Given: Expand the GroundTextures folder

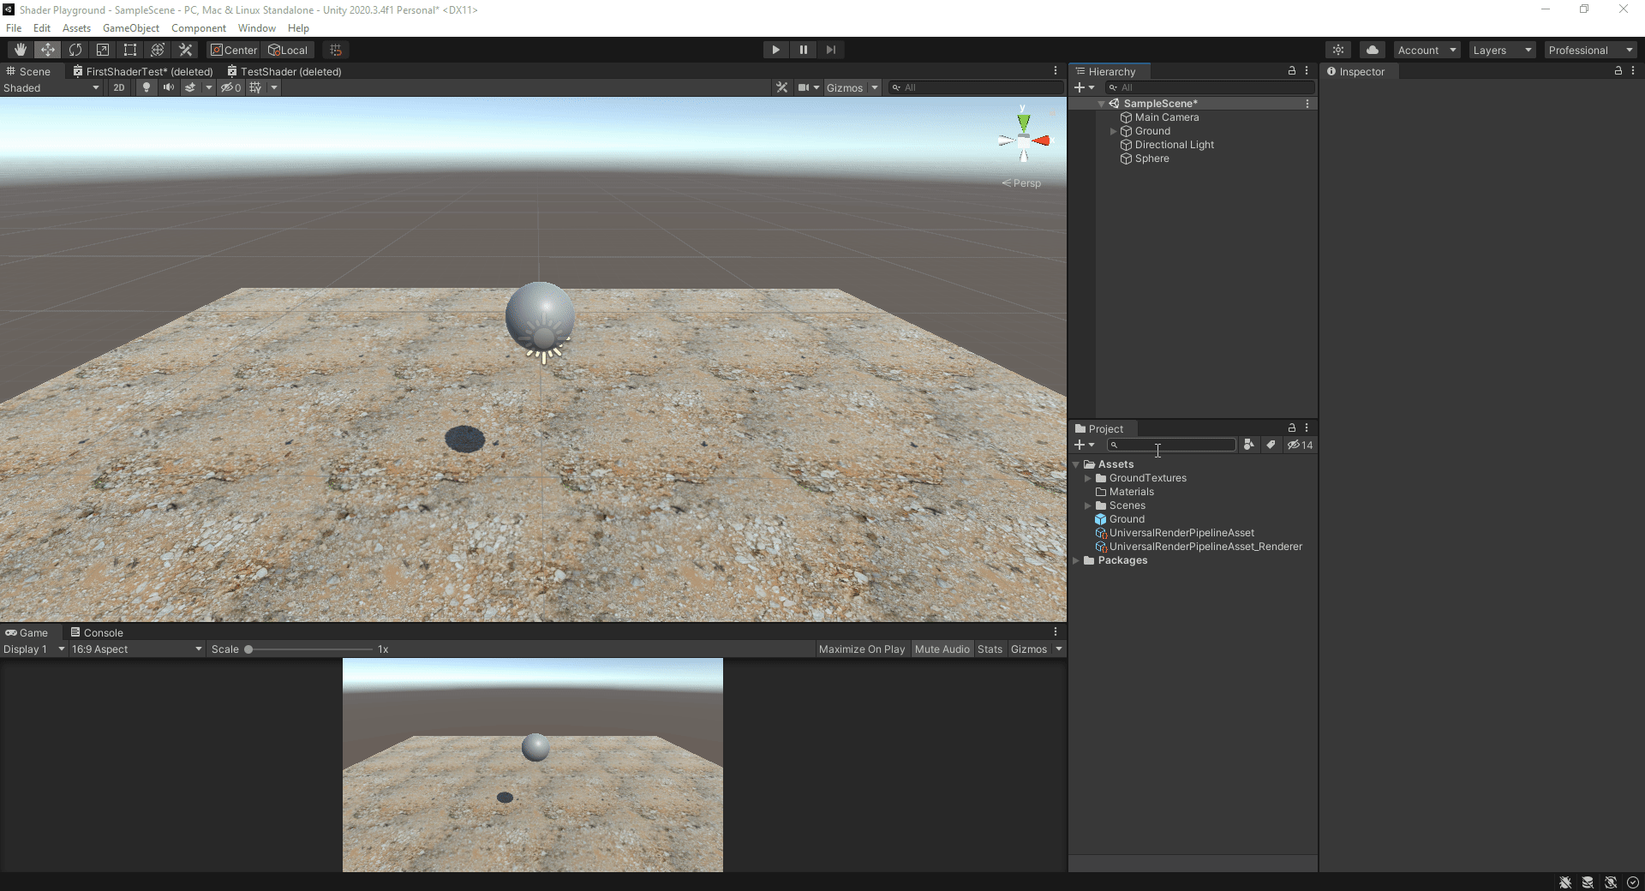Looking at the screenshot, I should (x=1088, y=478).
